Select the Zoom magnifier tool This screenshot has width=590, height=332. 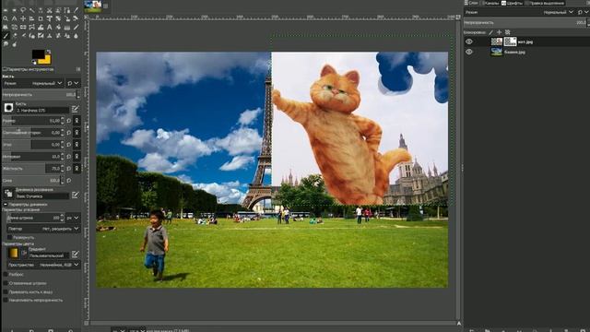pyautogui.click(x=6, y=18)
